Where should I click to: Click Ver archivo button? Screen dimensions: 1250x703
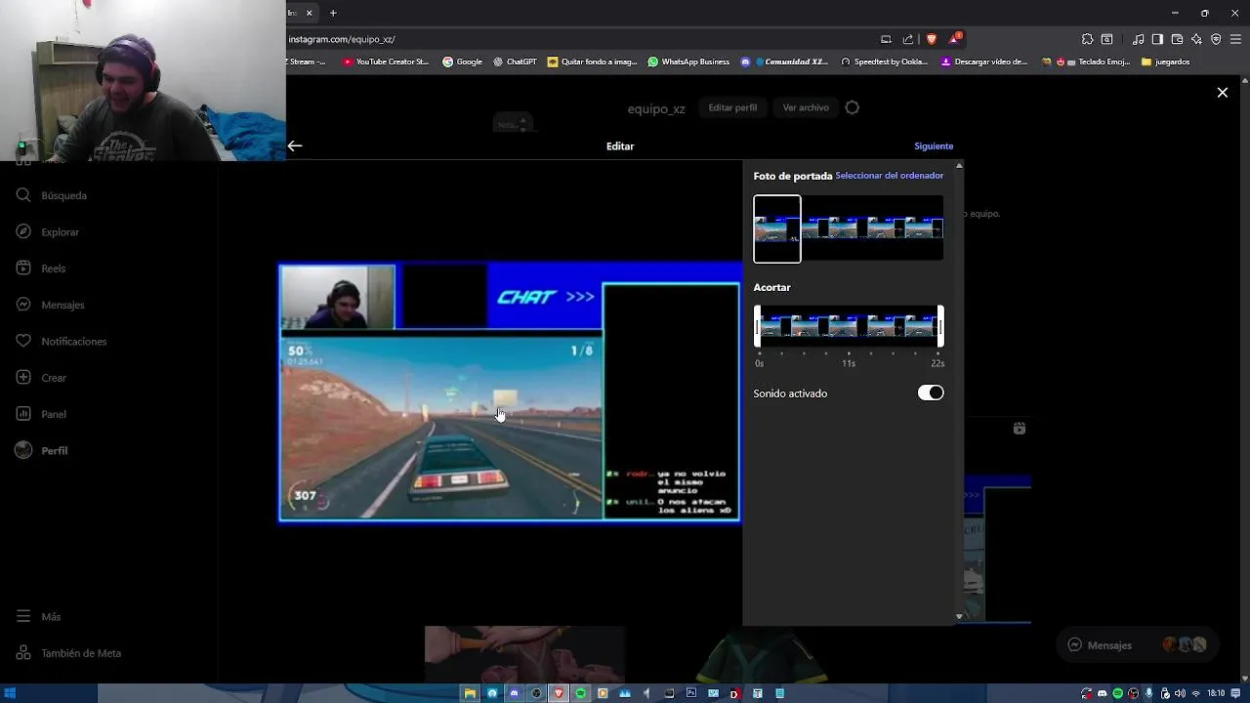pos(806,107)
